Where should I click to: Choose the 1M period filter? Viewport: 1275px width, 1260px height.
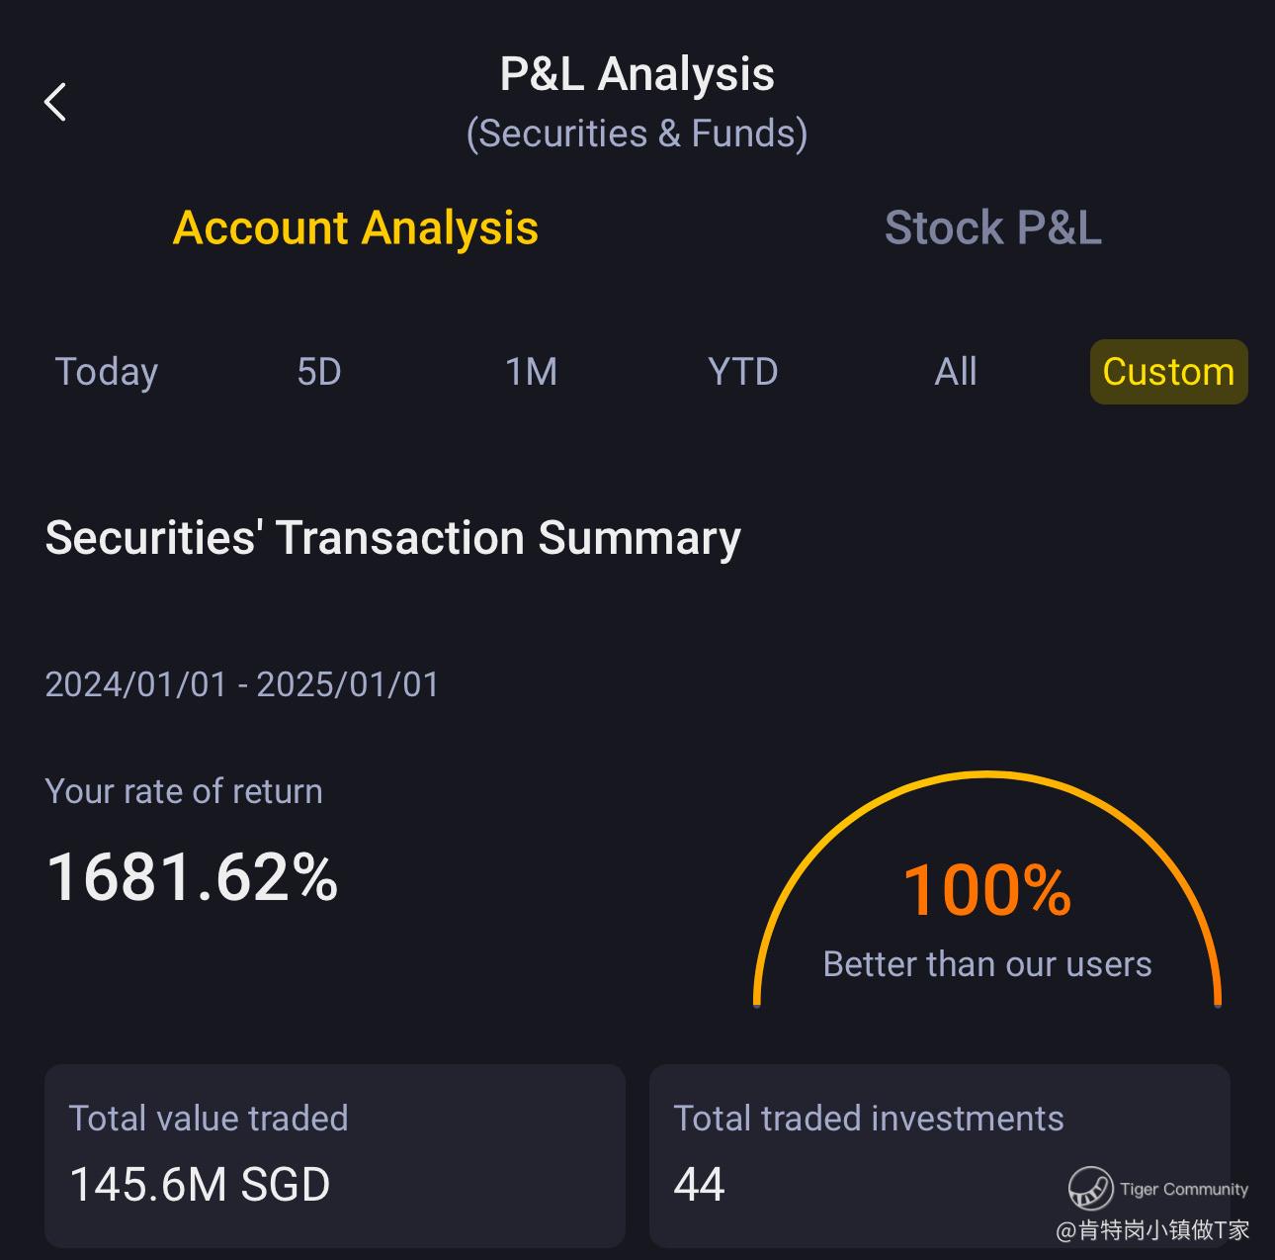click(x=532, y=372)
